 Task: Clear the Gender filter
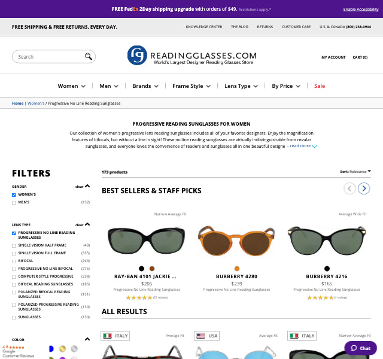[x=79, y=187]
